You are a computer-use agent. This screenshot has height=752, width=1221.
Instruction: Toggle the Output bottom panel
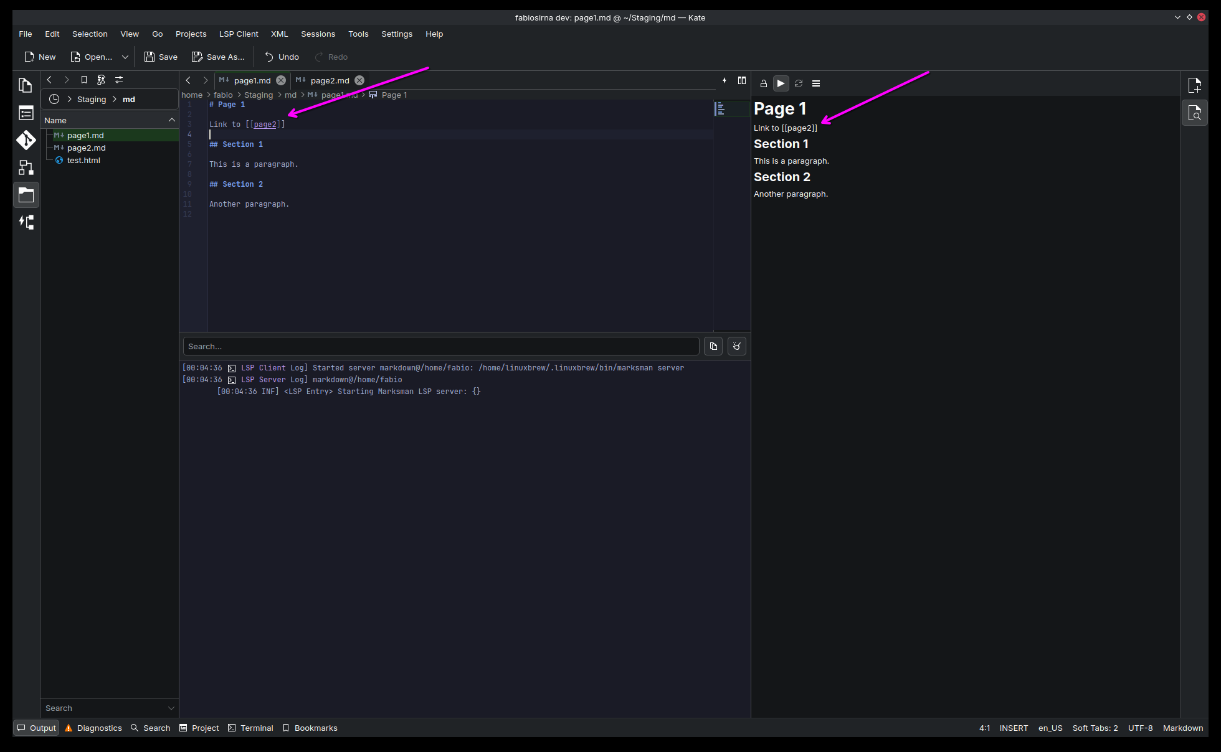click(36, 728)
